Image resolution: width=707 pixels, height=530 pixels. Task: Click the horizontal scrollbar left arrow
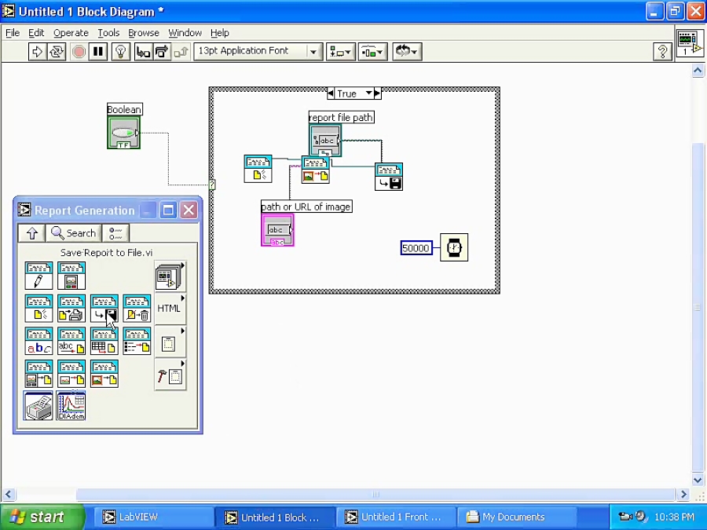pyautogui.click(x=8, y=495)
